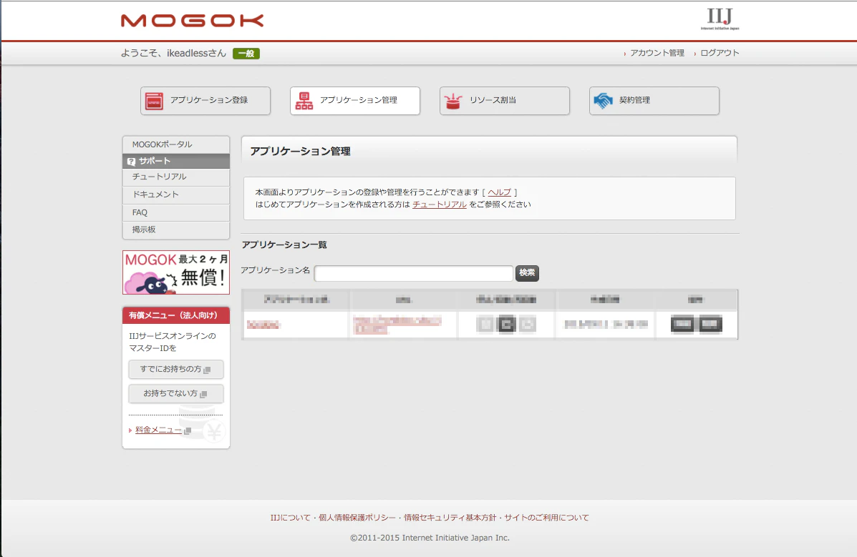This screenshot has width=857, height=557.
Task: Open アプリケーション管理 via its network icon
Action: 304,101
